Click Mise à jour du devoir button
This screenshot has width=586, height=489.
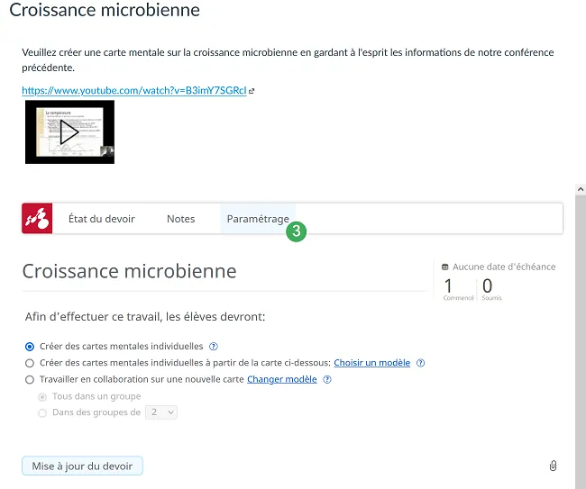click(82, 466)
